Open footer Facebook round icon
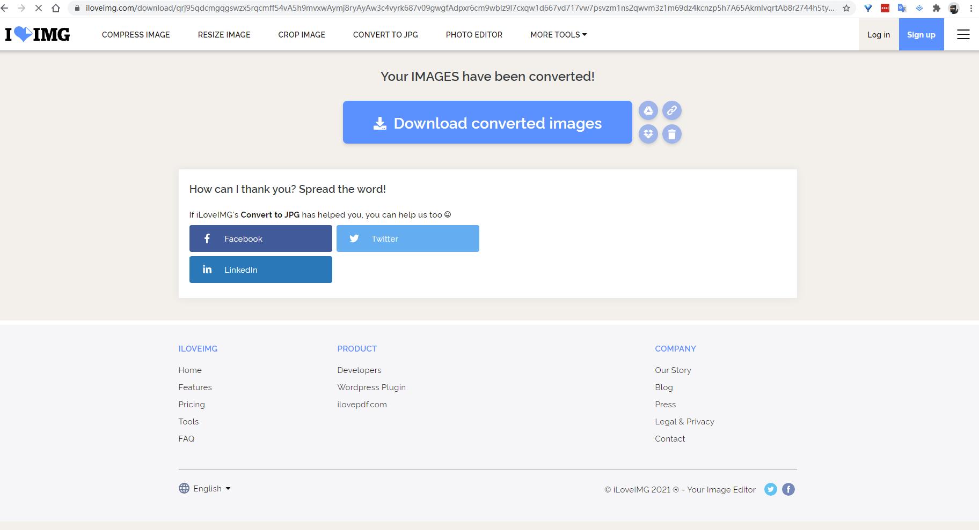This screenshot has width=979, height=530. tap(788, 489)
